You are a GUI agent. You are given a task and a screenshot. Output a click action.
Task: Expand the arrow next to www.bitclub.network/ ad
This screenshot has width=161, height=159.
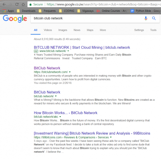pyautogui.click(x=68, y=51)
